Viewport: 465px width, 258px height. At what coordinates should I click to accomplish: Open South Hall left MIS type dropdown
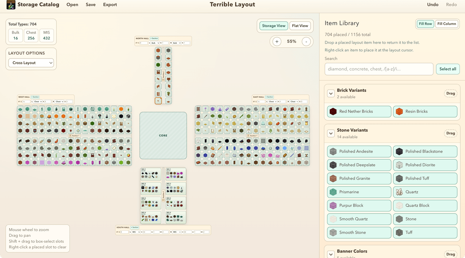pyautogui.click(x=136, y=232)
